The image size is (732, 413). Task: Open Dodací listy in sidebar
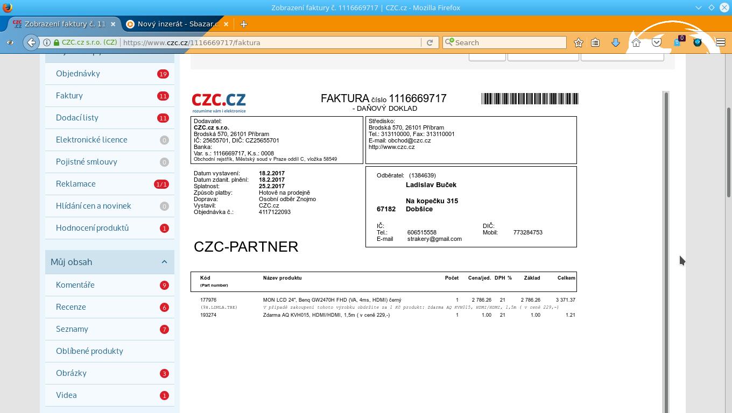[77, 118]
